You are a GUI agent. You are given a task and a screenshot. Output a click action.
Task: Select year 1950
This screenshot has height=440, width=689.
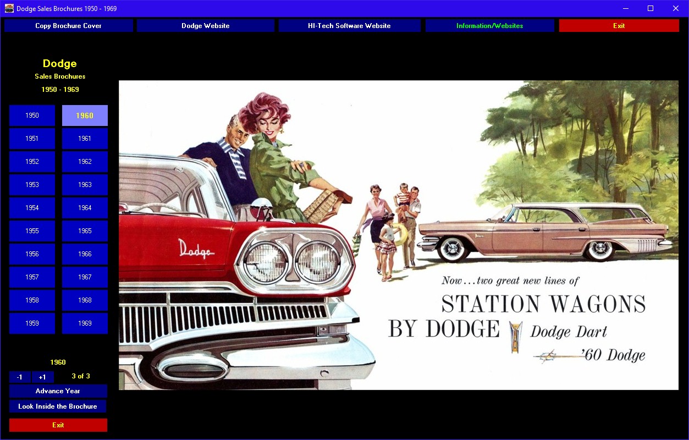pyautogui.click(x=32, y=116)
